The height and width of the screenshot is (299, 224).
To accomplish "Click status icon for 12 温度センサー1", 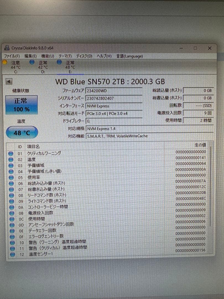I will (x=13, y=255).
